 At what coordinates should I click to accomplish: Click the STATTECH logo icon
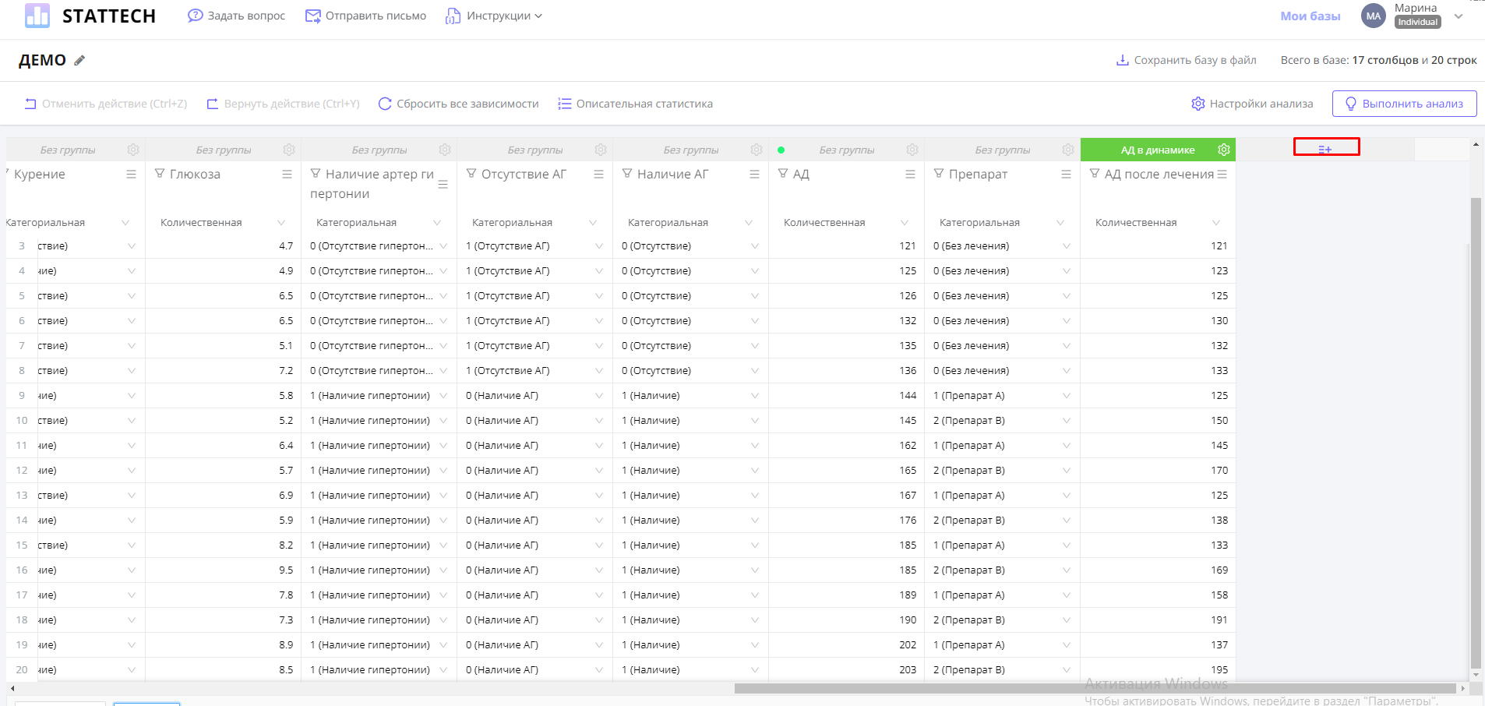(x=37, y=16)
